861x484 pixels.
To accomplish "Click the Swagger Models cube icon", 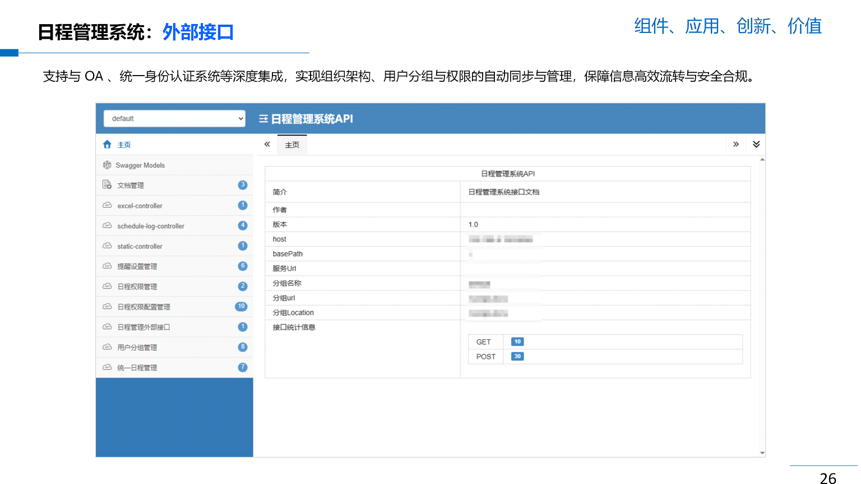I will pyautogui.click(x=107, y=165).
